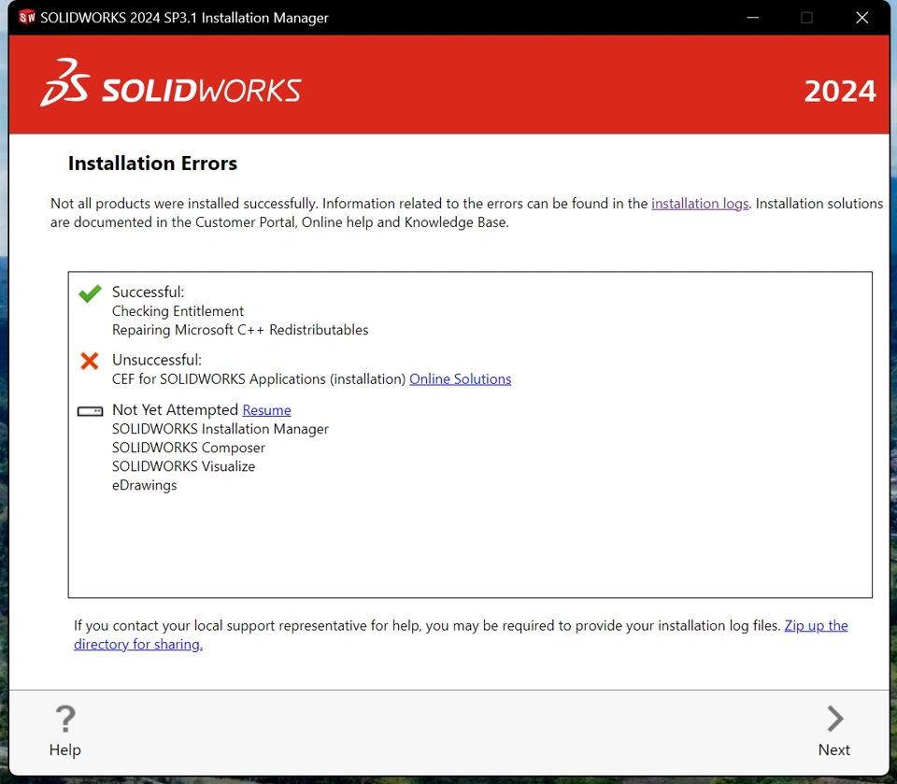Screen dimensions: 897x784
Task: Open the installation logs link
Action: click(x=700, y=204)
